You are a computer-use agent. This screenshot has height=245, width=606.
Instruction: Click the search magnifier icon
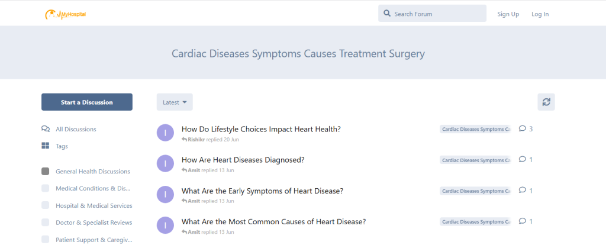tap(387, 14)
